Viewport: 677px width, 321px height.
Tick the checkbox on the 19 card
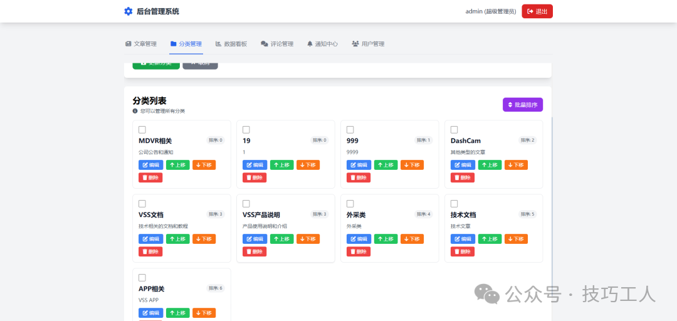(246, 130)
